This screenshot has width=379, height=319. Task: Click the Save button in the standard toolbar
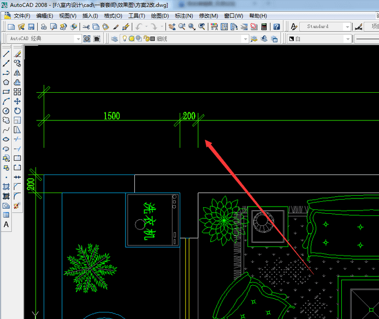31,26
